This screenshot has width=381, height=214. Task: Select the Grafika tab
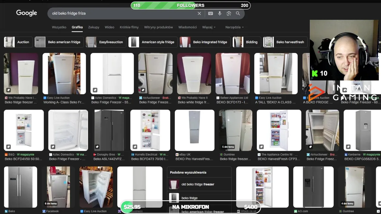pos(77,27)
